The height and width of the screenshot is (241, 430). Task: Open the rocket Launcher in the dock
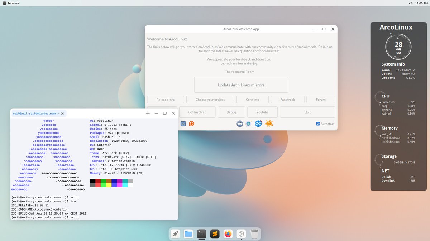point(175,234)
